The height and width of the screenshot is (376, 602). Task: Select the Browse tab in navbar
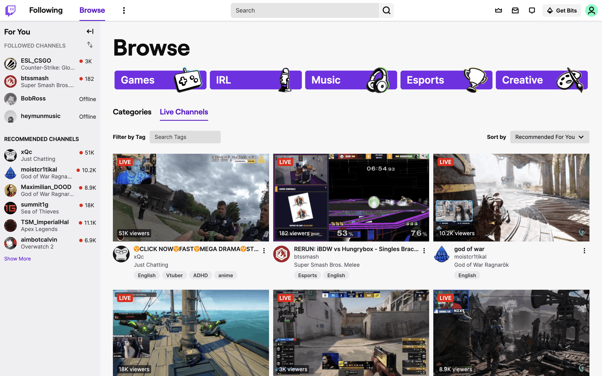[92, 10]
